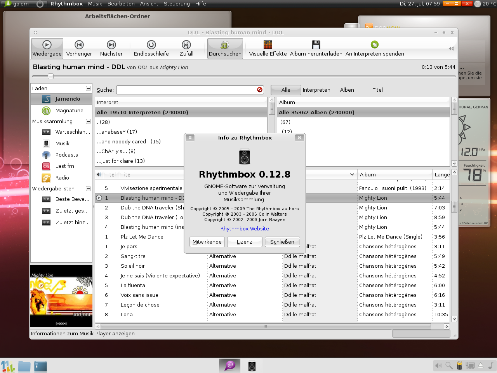The height and width of the screenshot is (373, 497).
Task: Collapse the Läden sidebar section
Action: click(x=88, y=89)
